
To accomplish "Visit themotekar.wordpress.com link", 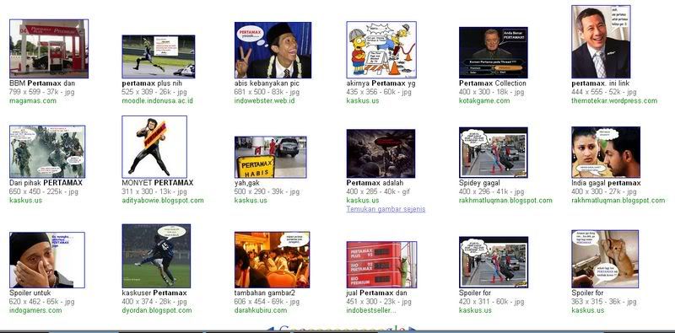I will pyautogui.click(x=614, y=101).
